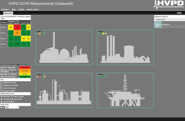Click Plant 3 yellow cable PD triangle
Viewport: 185px width, 121px height.
pyautogui.click(x=38, y=77)
